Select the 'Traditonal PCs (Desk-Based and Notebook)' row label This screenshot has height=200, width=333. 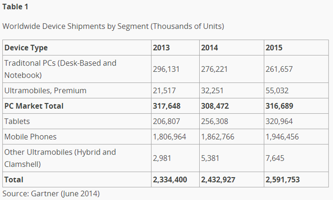pyautogui.click(x=60, y=69)
